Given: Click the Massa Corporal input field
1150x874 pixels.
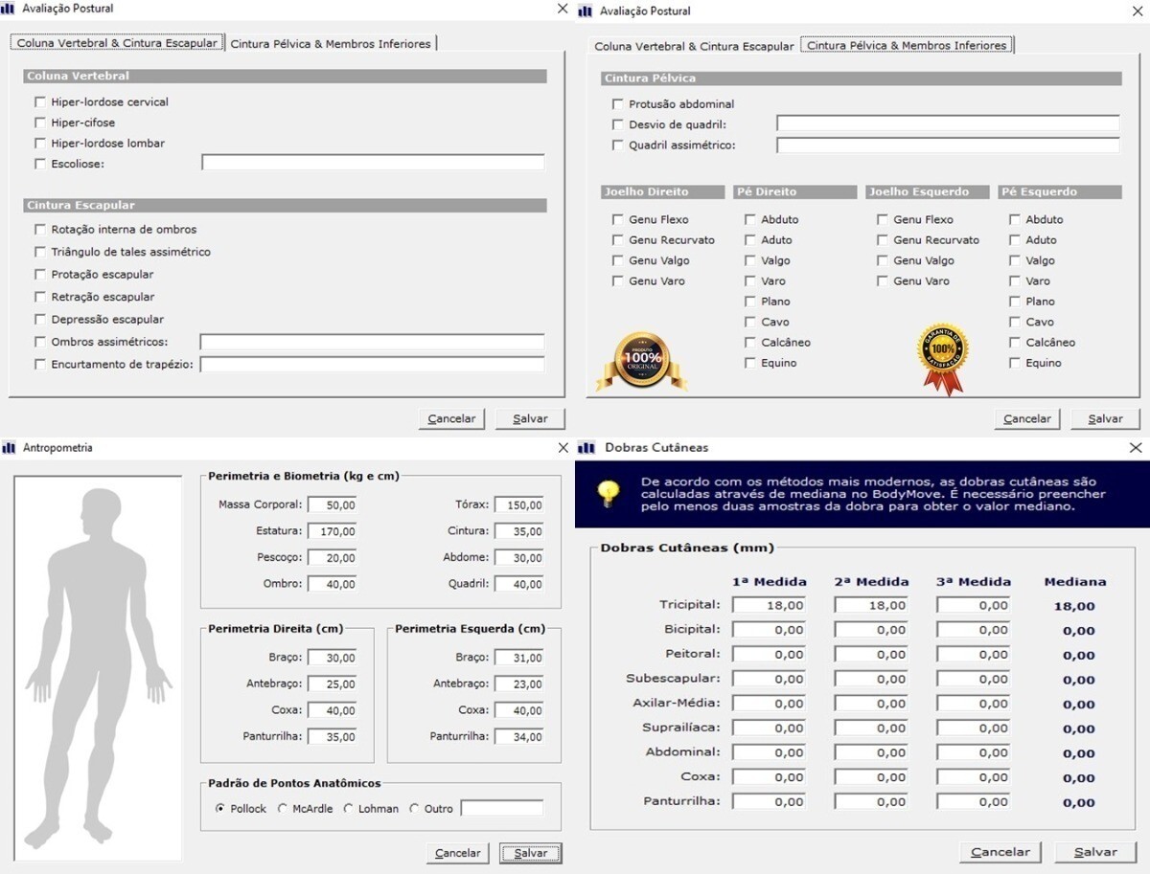Looking at the screenshot, I should [x=333, y=504].
